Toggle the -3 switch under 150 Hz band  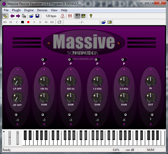click(x=44, y=115)
